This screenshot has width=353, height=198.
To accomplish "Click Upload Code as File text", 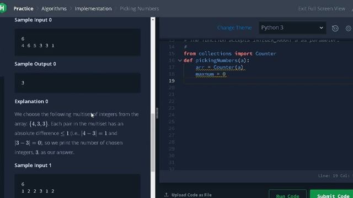I will [x=191, y=195].
